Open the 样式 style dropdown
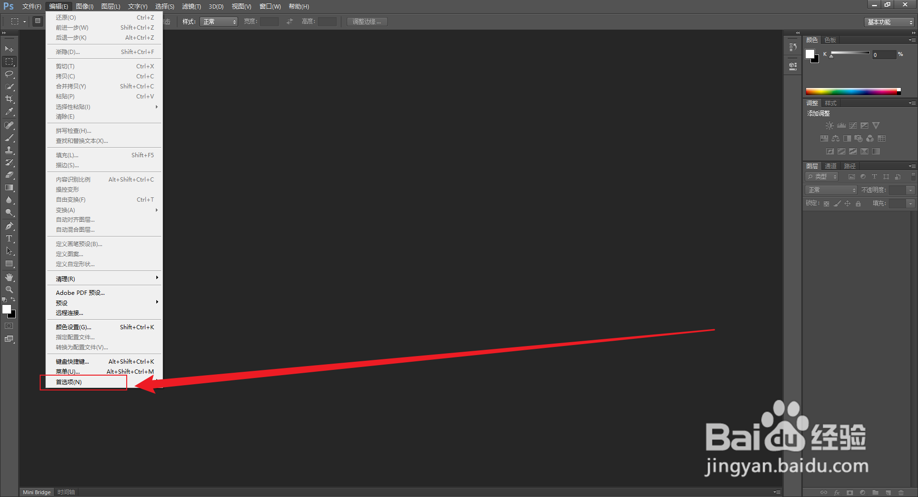Viewport: 918px width, 497px height. pyautogui.click(x=219, y=22)
